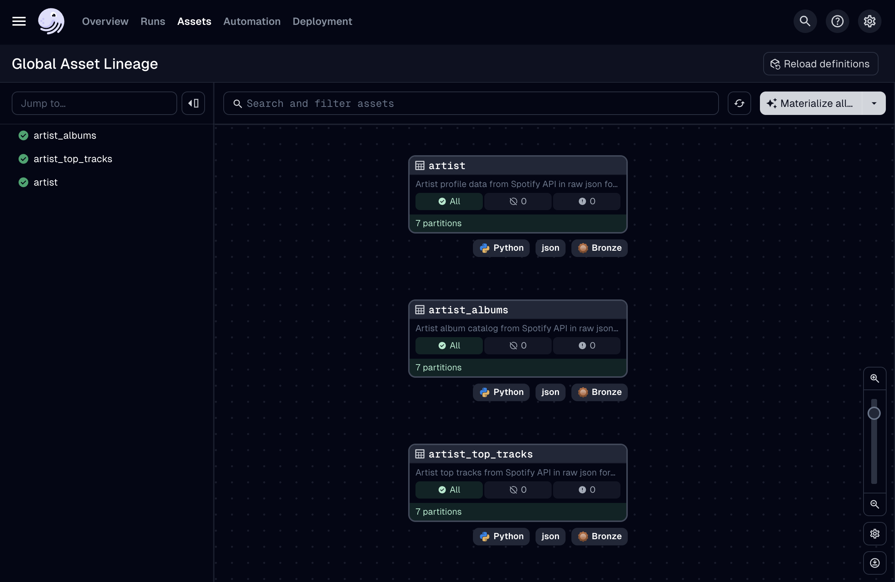This screenshot has height=582, width=895.
Task: Click the table icon on artist_albums node
Action: tap(419, 310)
